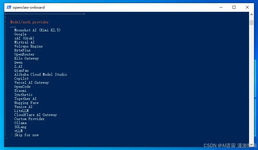Select the OpenCode row
This screenshot has width=258, height=150.
(23, 87)
